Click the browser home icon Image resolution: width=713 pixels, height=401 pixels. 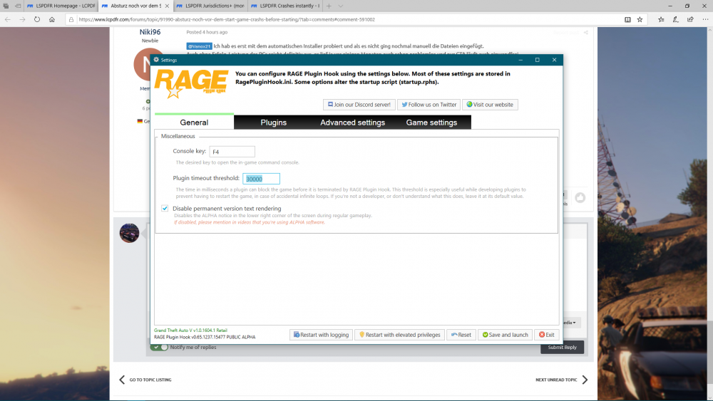coord(52,19)
